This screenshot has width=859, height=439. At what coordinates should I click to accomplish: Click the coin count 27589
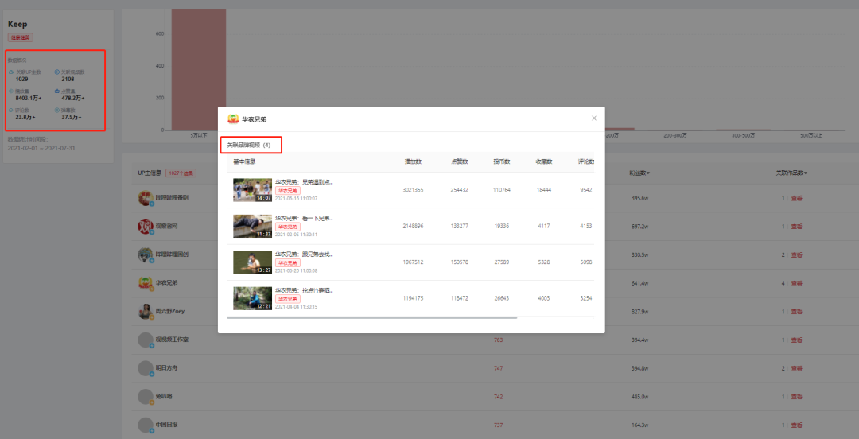pyautogui.click(x=502, y=262)
